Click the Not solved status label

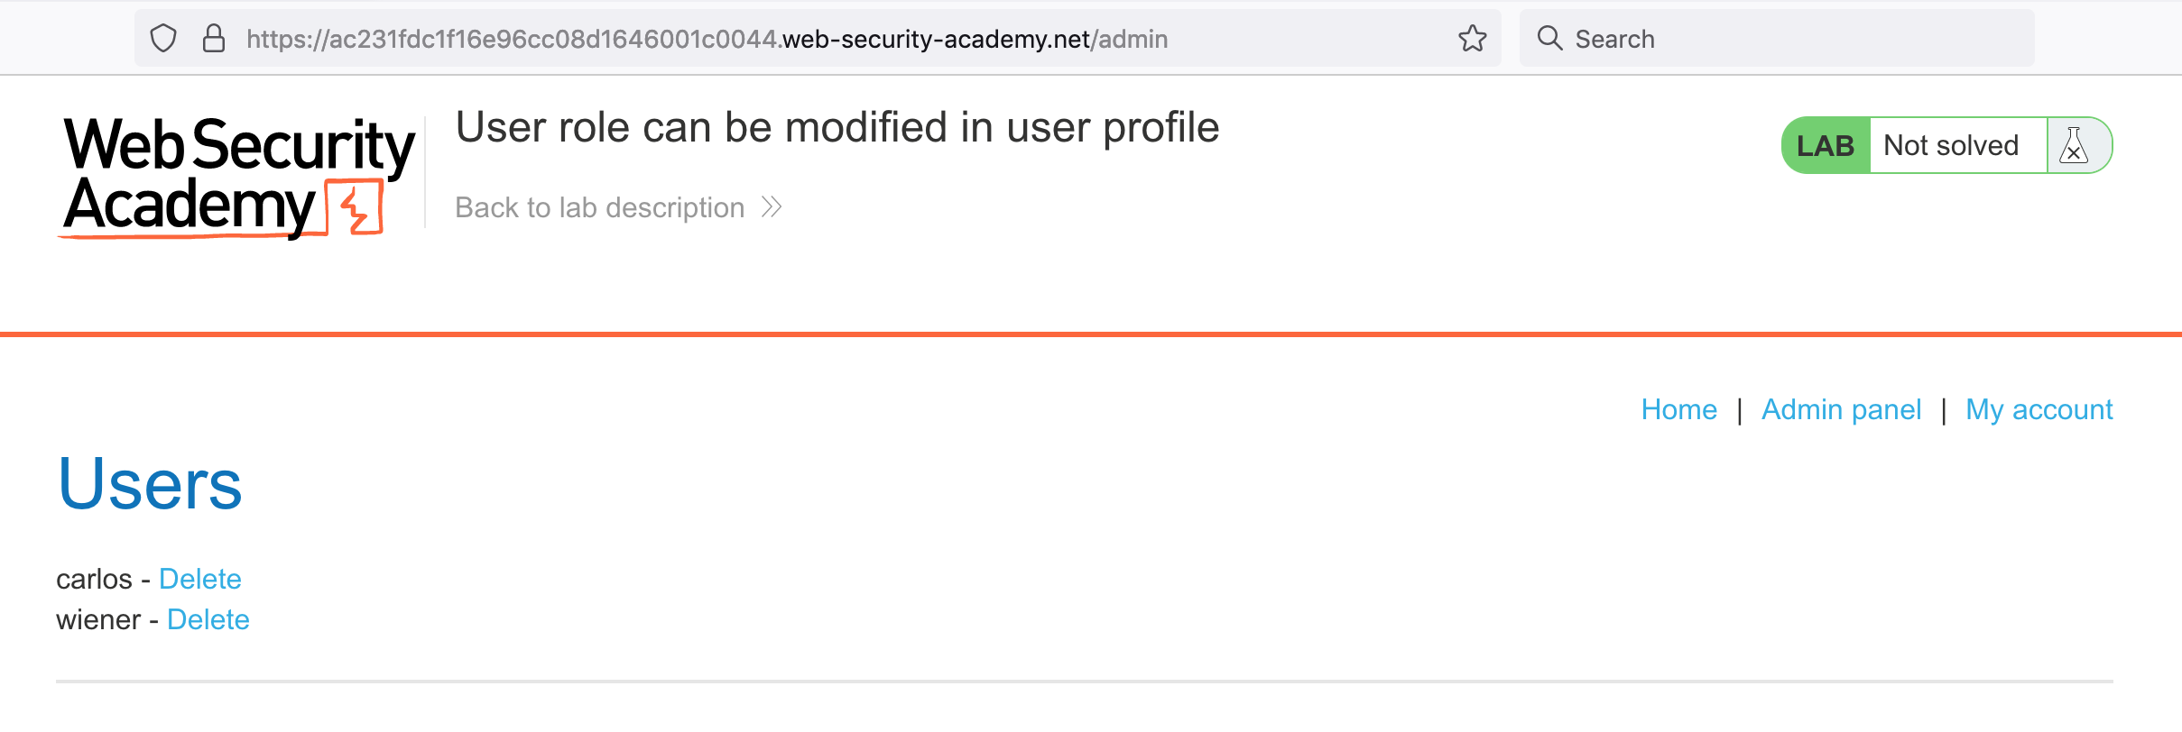[x=1951, y=145]
